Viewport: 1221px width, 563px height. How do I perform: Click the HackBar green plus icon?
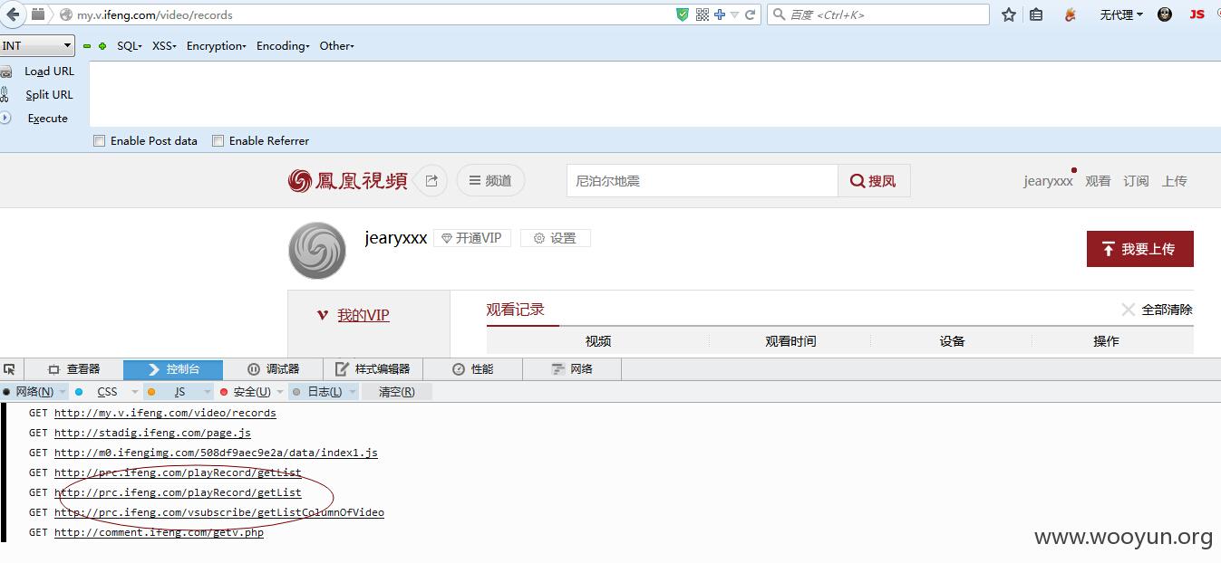click(x=102, y=46)
